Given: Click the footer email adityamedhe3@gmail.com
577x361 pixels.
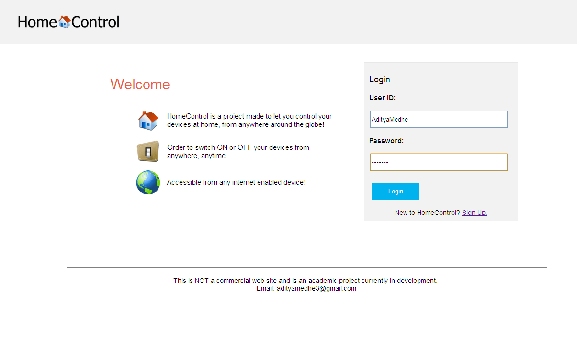Looking at the screenshot, I should (316, 289).
